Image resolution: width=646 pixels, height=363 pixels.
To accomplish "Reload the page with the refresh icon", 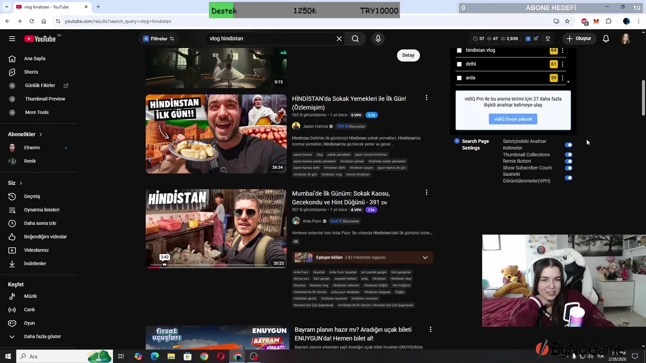I will tap(31, 21).
